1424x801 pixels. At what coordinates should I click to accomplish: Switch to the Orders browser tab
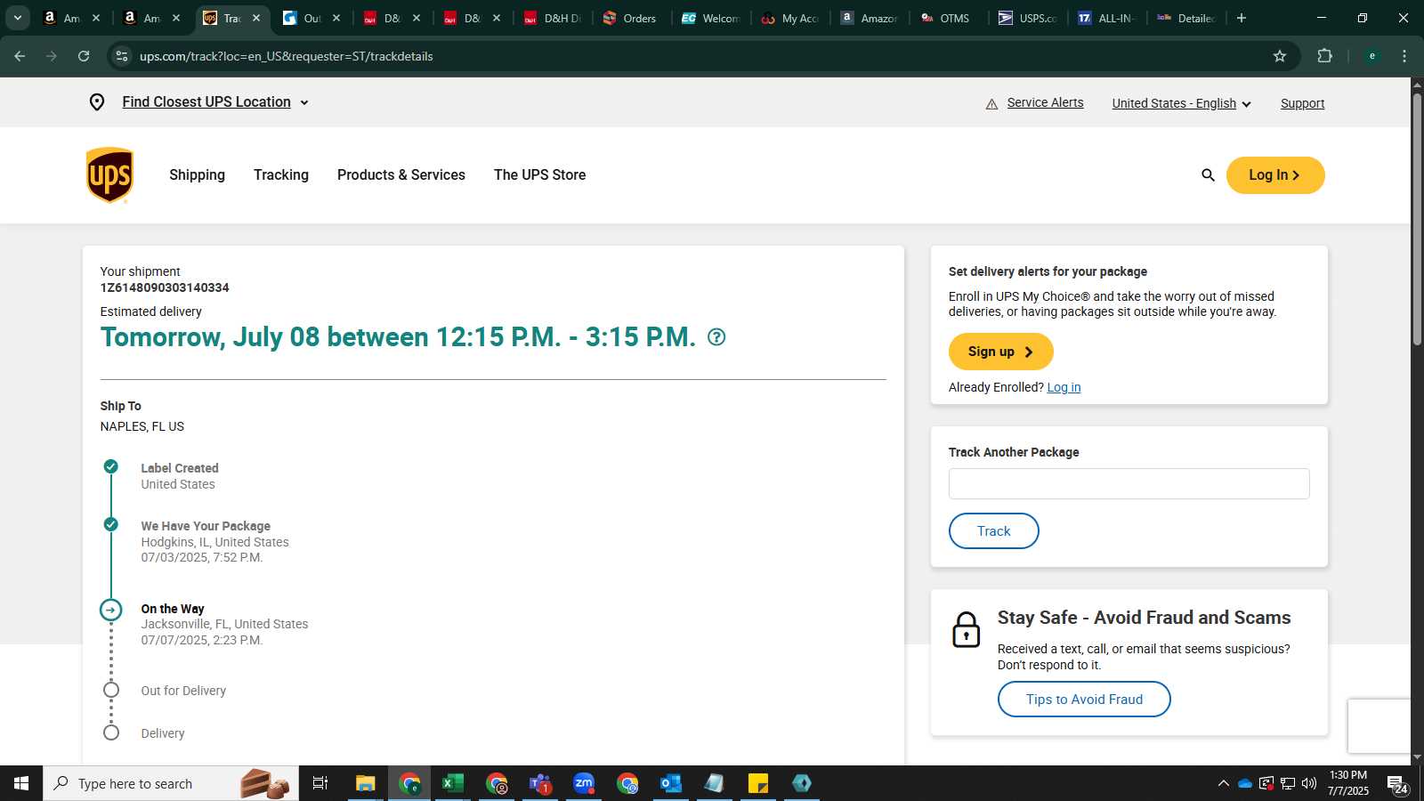[630, 18]
